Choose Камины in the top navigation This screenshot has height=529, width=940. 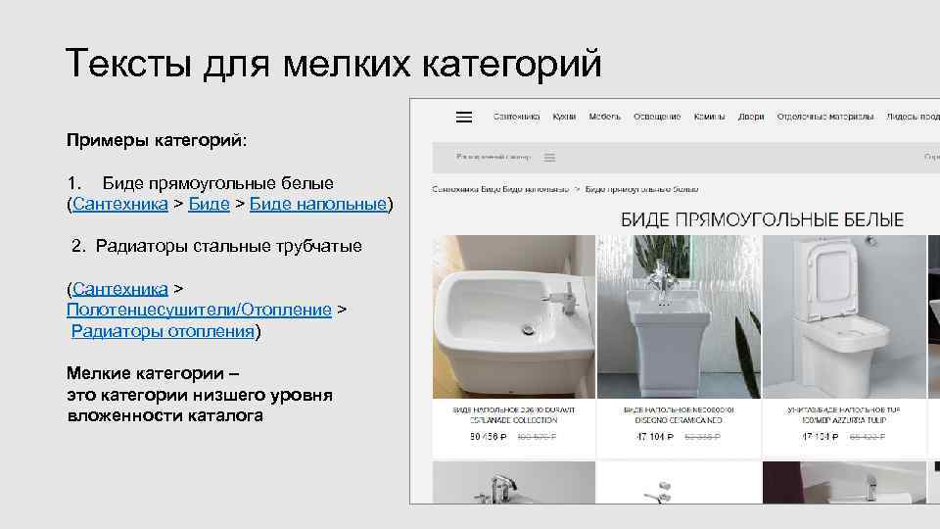point(709,117)
